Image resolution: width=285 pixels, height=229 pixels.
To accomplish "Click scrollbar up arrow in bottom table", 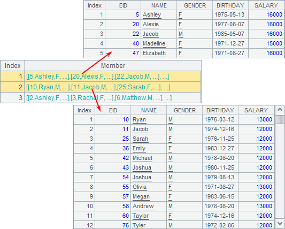I will coord(280,110).
